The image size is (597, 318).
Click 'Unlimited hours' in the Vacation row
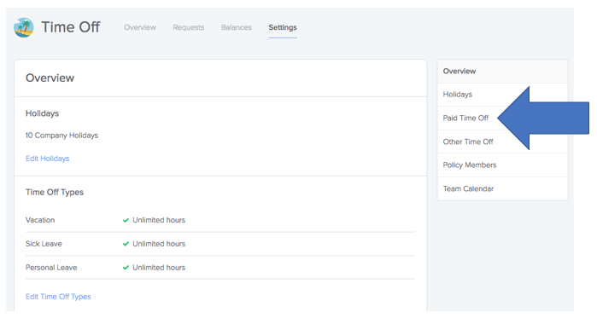pos(159,220)
